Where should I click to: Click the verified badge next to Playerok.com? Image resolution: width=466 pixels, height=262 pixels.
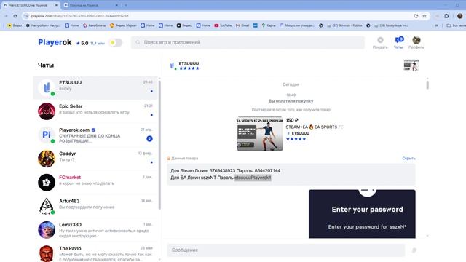(94, 130)
